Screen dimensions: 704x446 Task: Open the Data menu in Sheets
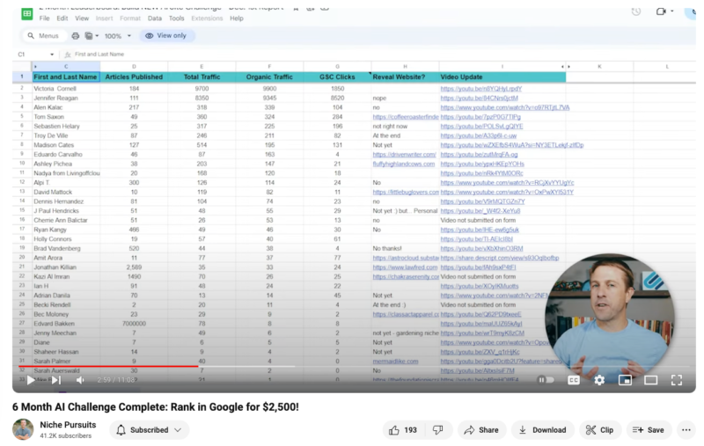pyautogui.click(x=155, y=18)
